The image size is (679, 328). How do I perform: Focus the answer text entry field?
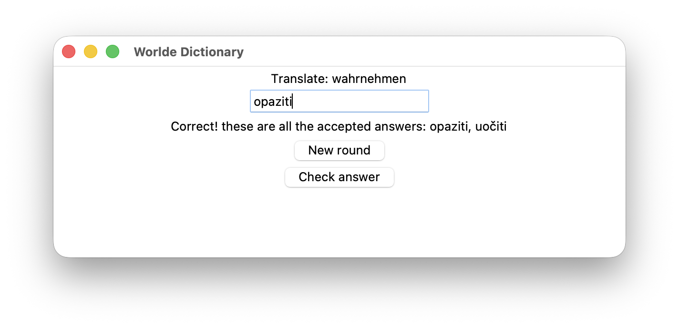click(x=358, y=102)
